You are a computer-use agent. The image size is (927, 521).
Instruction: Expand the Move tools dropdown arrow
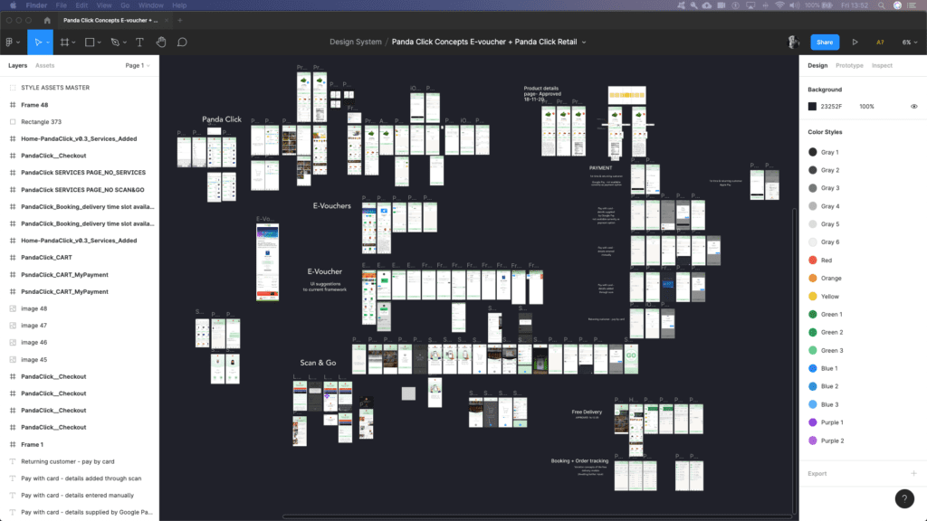click(x=48, y=43)
